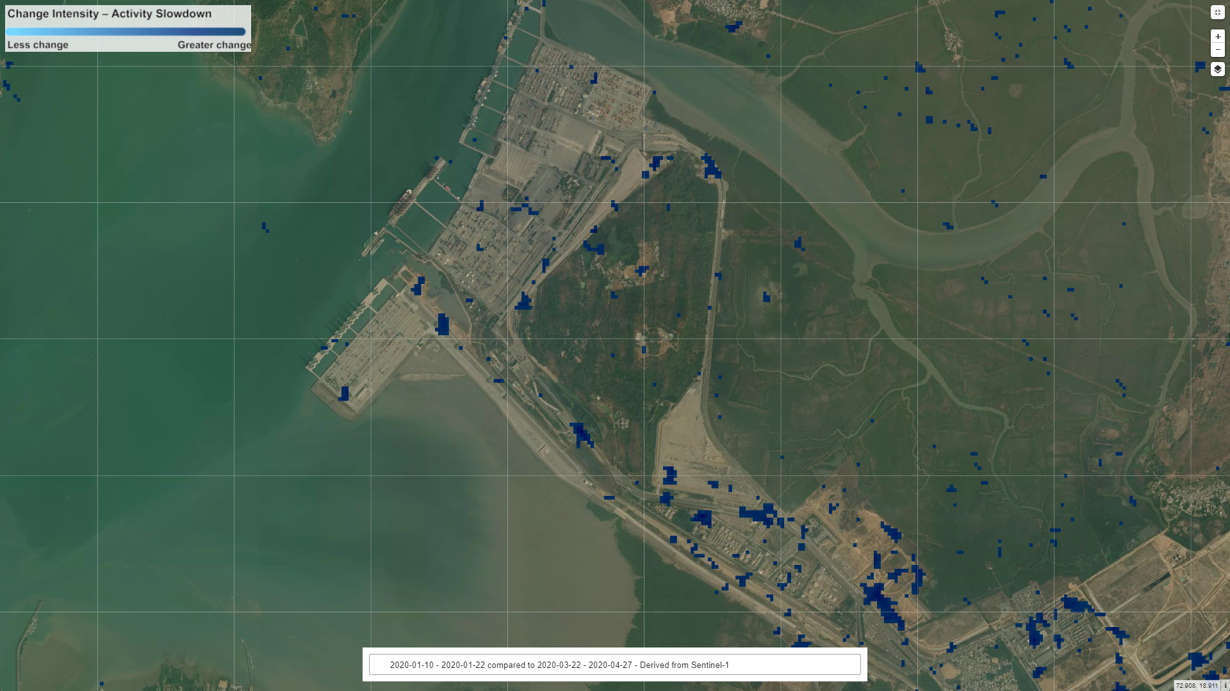Click the 'Greater change' legend label
The height and width of the screenshot is (691, 1230).
click(214, 45)
